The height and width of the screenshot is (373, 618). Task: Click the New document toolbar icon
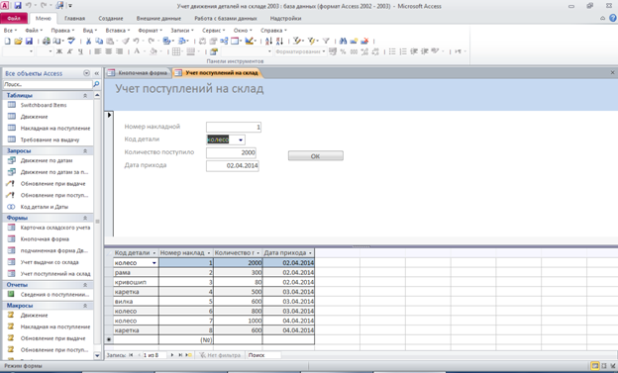click(x=7, y=41)
